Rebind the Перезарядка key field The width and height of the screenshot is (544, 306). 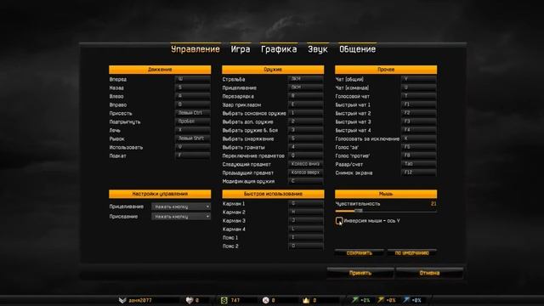tap(306, 96)
